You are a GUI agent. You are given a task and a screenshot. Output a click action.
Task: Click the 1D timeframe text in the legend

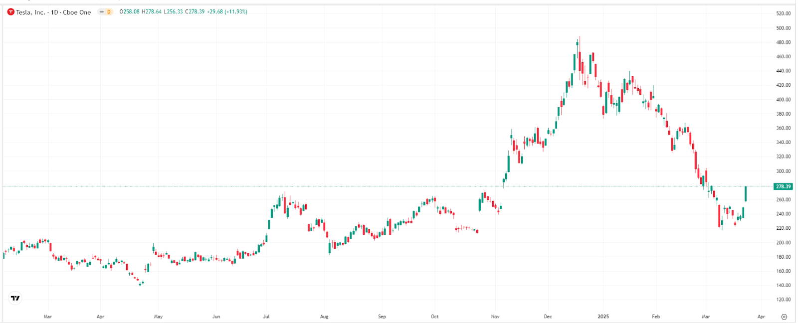(x=54, y=12)
